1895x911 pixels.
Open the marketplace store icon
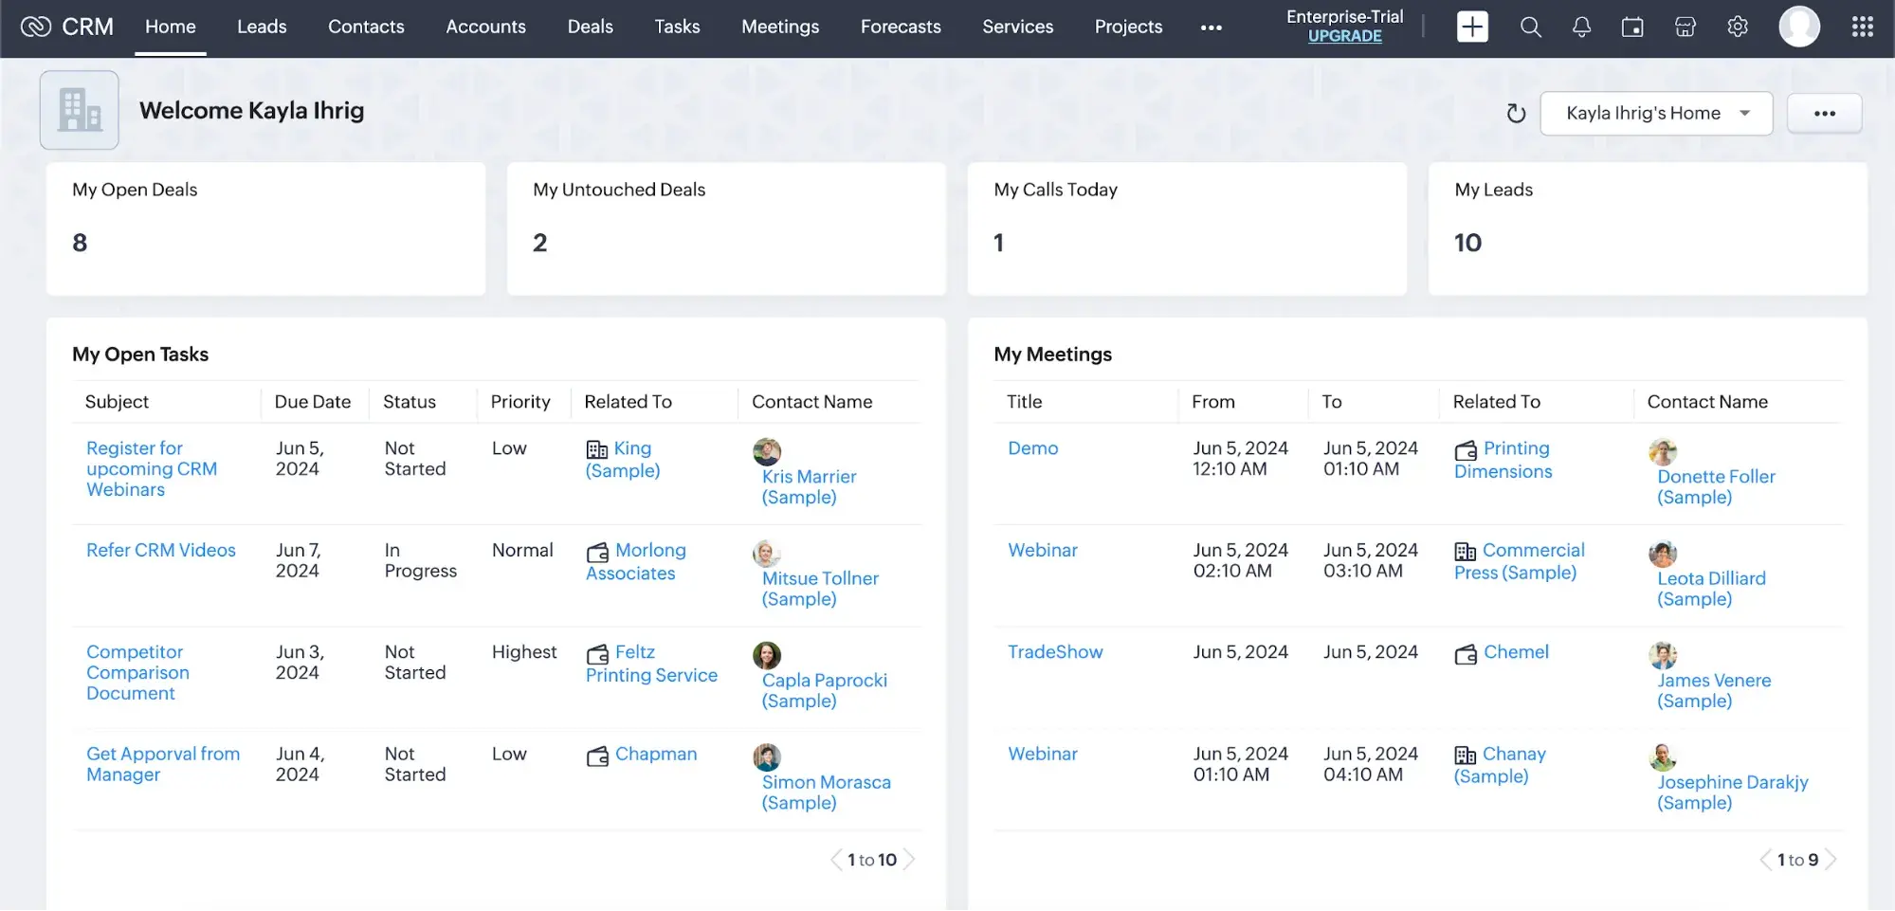pyautogui.click(x=1685, y=27)
